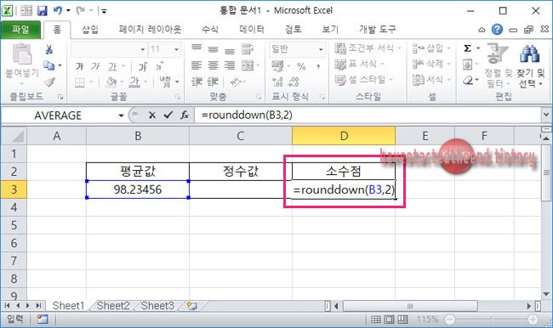The width and height of the screenshot is (553, 328).
Task: Apply percent style format
Action: click(301, 66)
